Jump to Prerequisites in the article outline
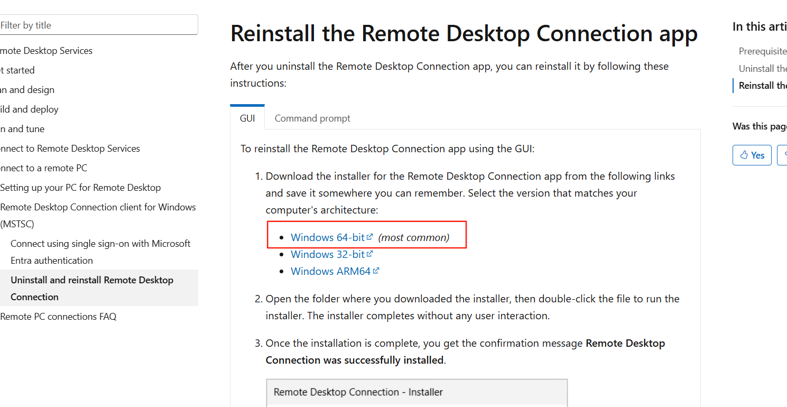Screen dimensions: 787x407 pyautogui.click(x=762, y=51)
